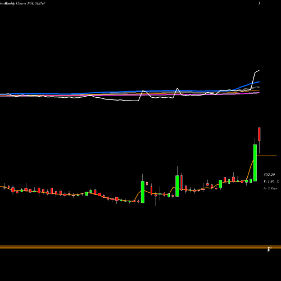Click the orange horizontal price level line at far right

(x=266, y=156)
